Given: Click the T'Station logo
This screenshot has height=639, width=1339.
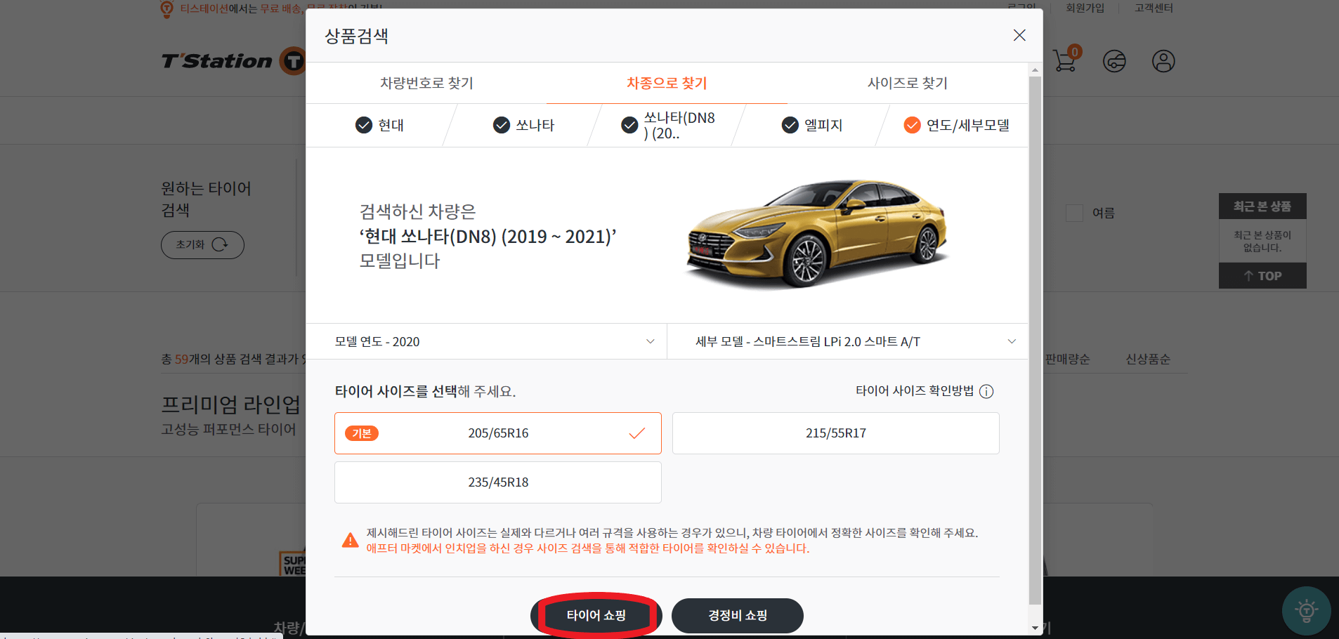Looking at the screenshot, I should (232, 61).
